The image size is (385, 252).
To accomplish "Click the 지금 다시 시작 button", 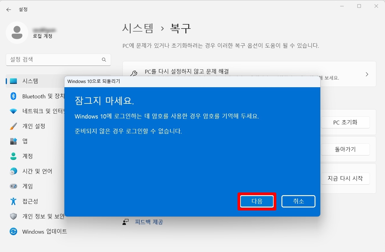I will (x=345, y=178).
